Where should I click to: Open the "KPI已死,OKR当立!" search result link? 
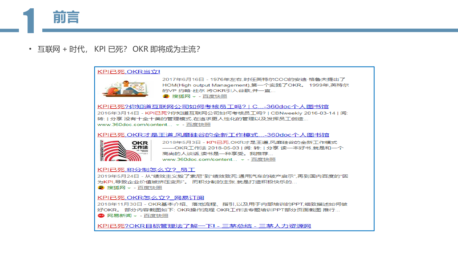[129, 72]
